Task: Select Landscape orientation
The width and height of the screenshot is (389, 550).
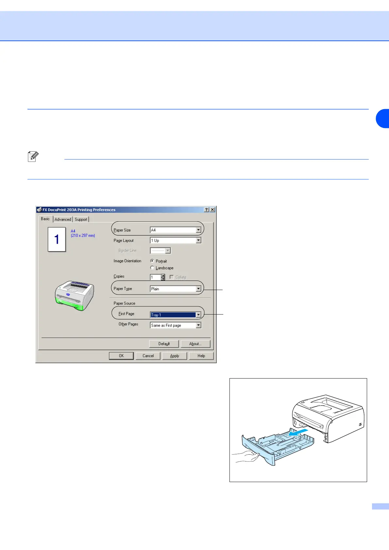Action: coord(152,268)
